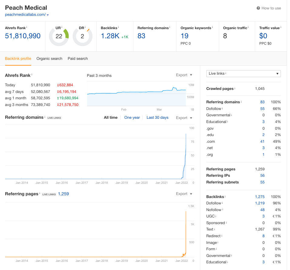Switch to Backlink profile tab

coord(18,59)
